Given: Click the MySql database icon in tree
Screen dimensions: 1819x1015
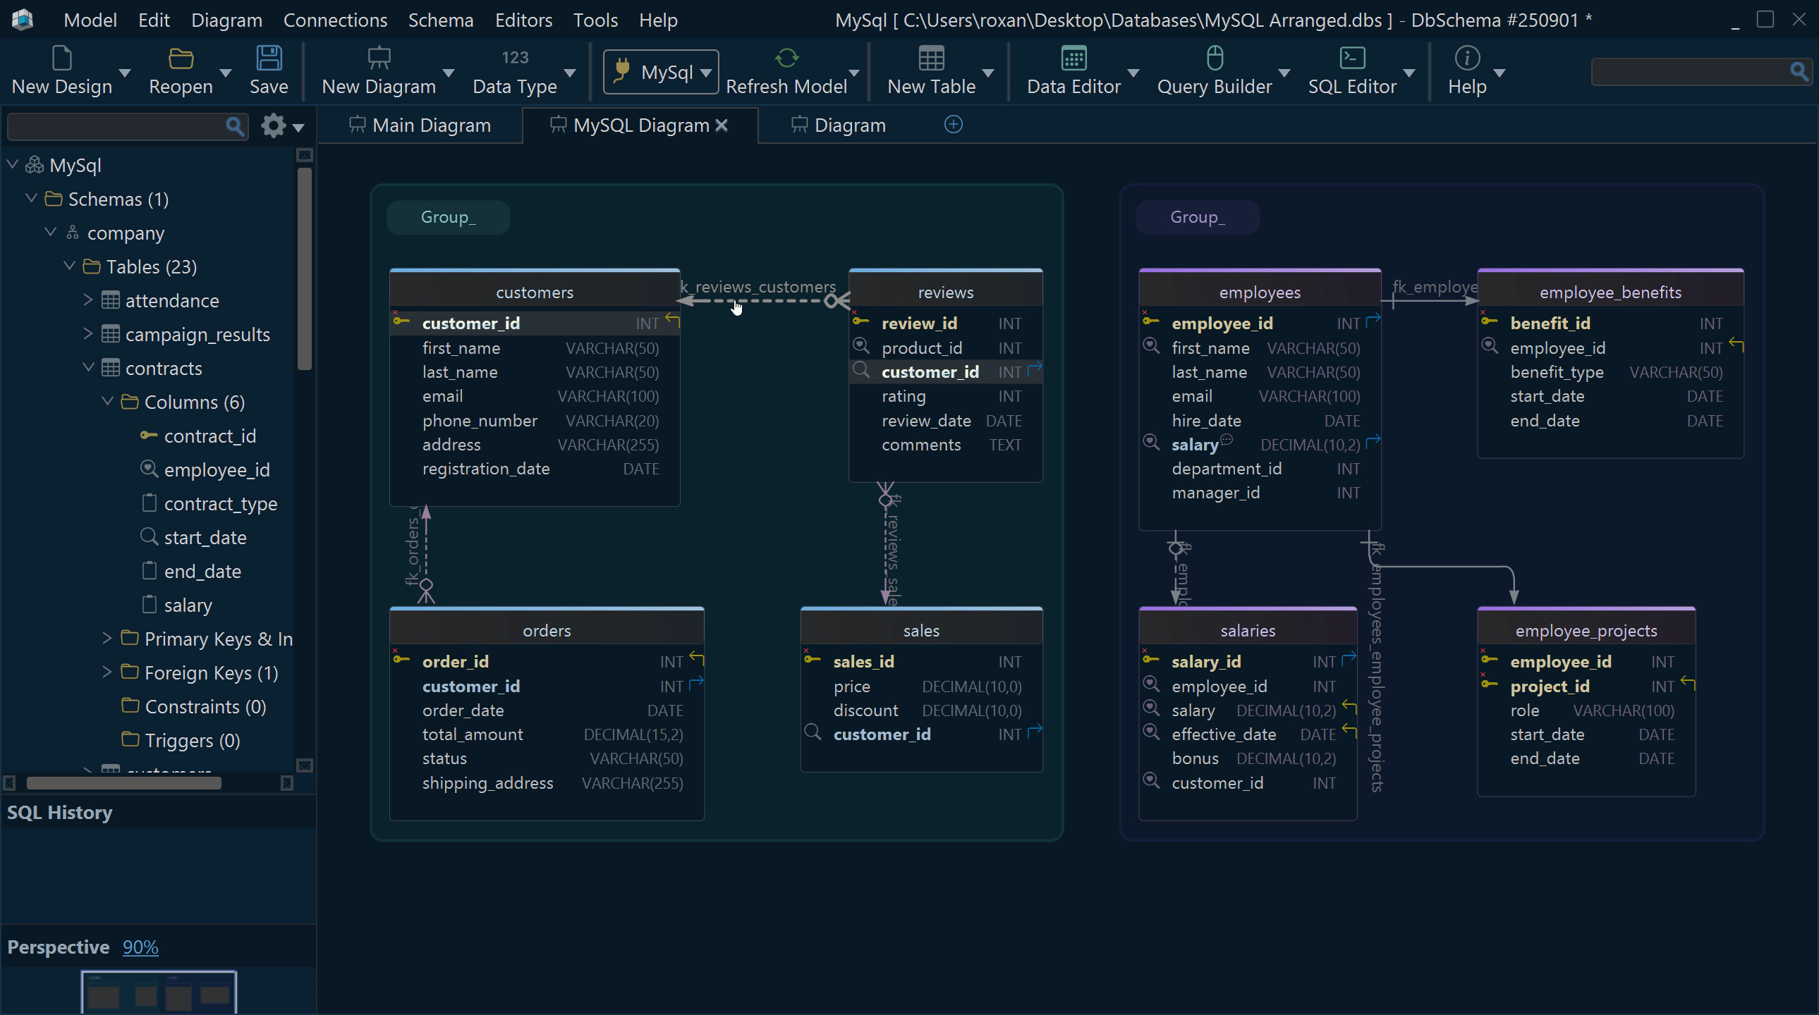Looking at the screenshot, I should point(34,165).
